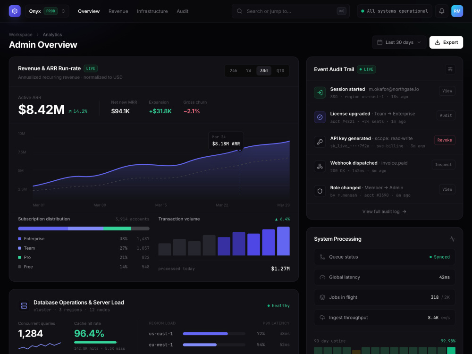Open the Audit tab

coord(182,11)
